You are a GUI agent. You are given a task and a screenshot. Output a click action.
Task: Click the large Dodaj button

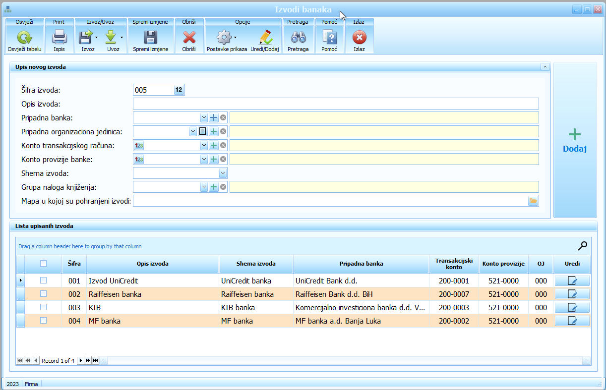[x=575, y=141]
